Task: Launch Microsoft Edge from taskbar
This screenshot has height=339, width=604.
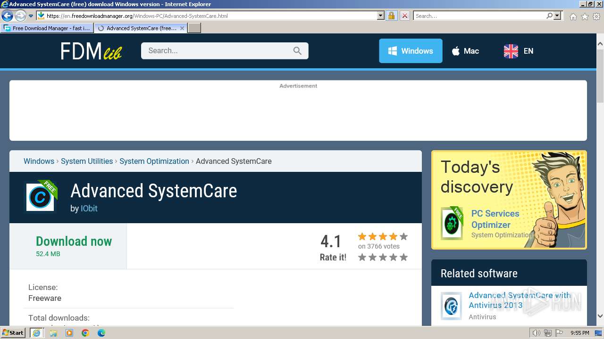Action: [101, 333]
